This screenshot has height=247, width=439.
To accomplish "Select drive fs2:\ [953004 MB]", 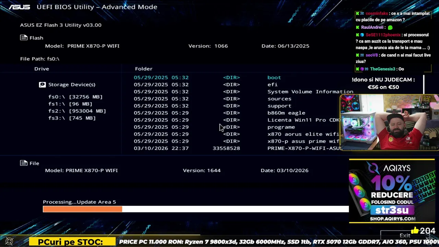I will coord(77,111).
